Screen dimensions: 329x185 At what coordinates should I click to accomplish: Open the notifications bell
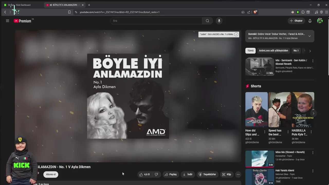[x=310, y=21]
